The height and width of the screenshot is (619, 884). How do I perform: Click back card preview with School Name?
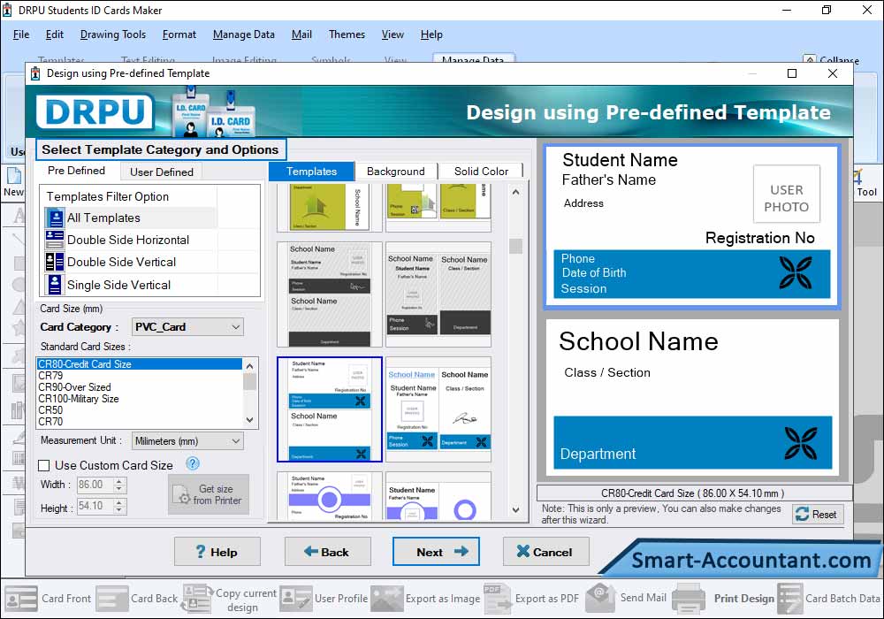(692, 398)
